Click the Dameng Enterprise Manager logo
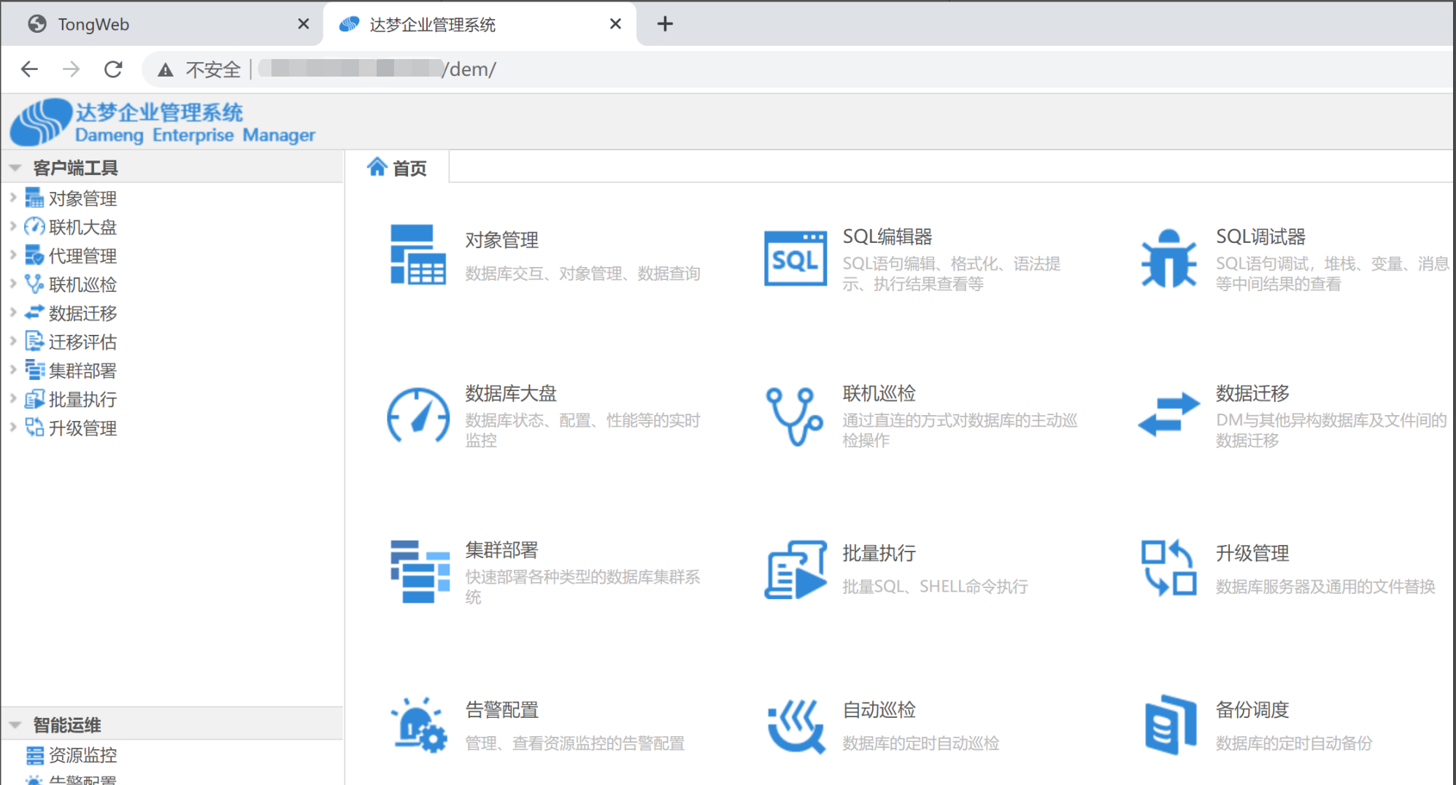1456x785 pixels. click(163, 122)
